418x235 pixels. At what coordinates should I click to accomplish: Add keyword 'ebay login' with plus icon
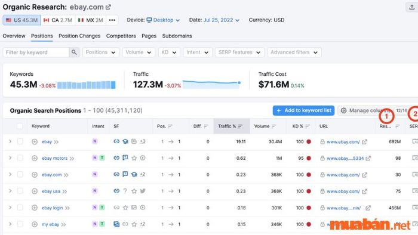[x=35, y=208]
